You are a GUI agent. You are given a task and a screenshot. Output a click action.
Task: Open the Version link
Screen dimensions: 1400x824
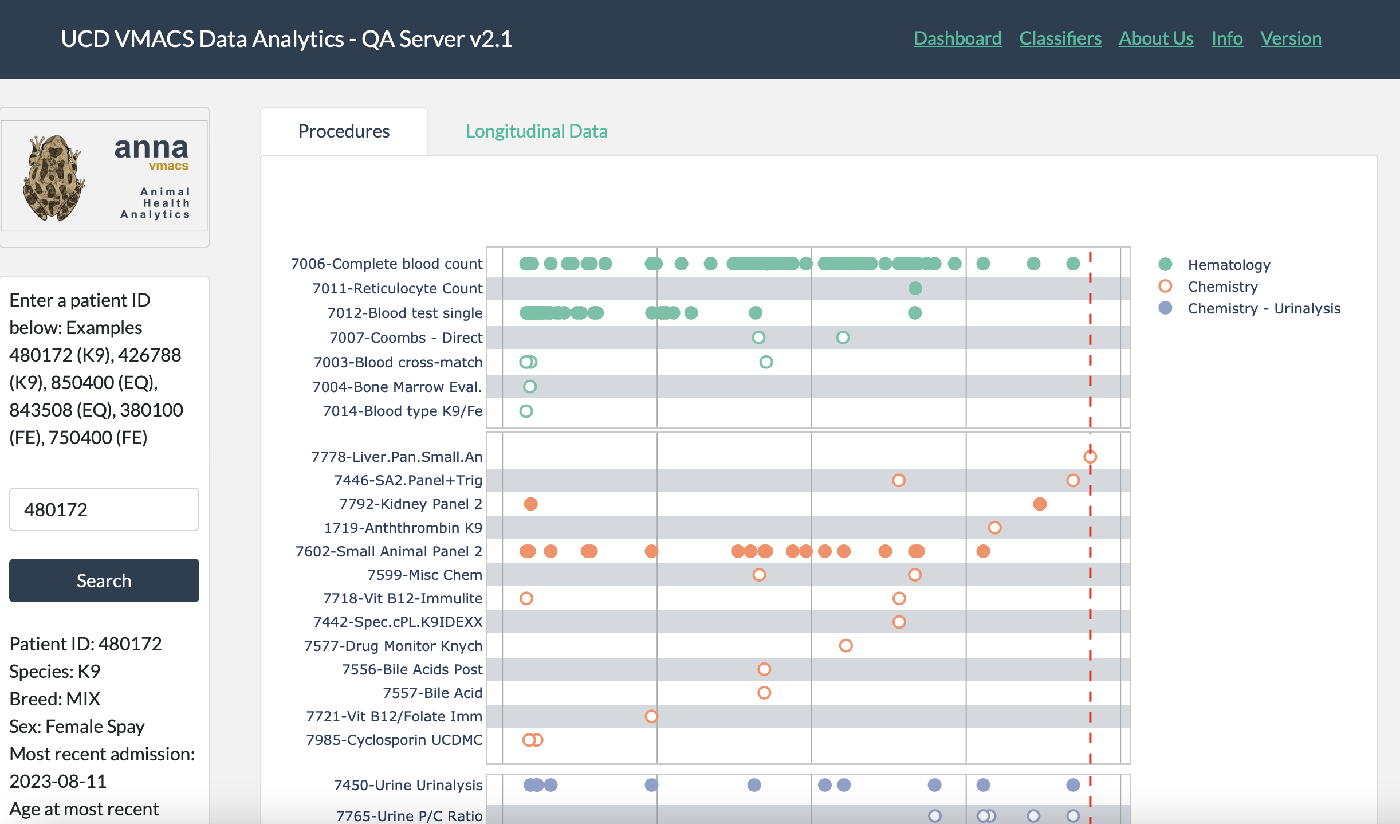pos(1291,38)
